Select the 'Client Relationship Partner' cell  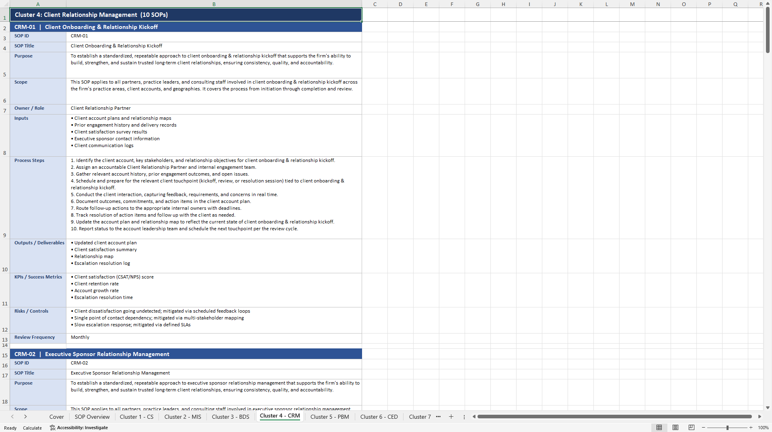tap(214, 109)
